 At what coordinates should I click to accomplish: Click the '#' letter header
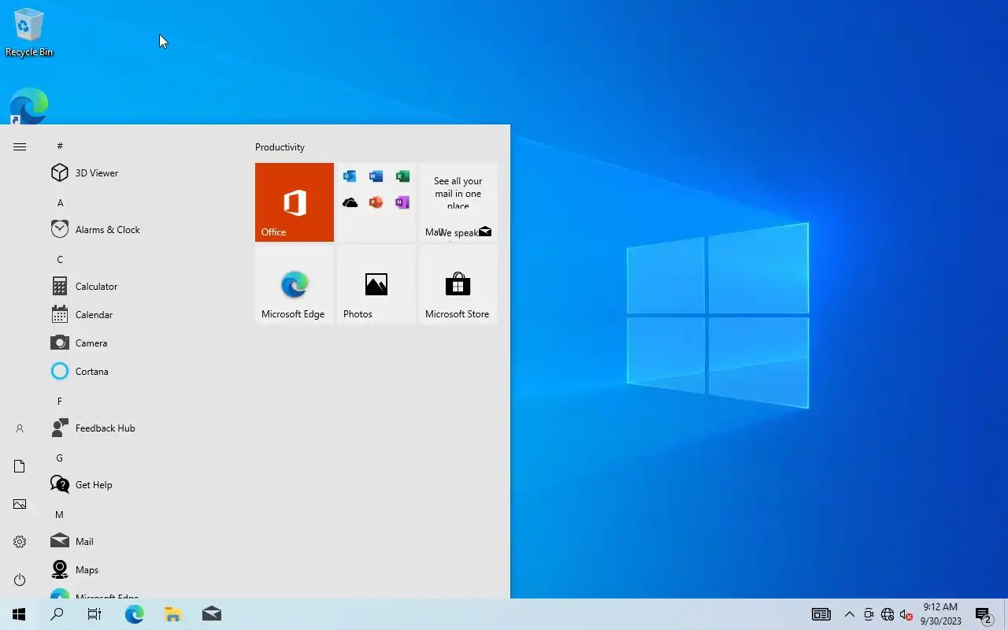[x=60, y=146]
